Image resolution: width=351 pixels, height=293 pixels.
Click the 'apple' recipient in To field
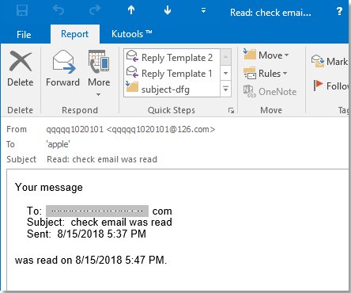pos(58,144)
